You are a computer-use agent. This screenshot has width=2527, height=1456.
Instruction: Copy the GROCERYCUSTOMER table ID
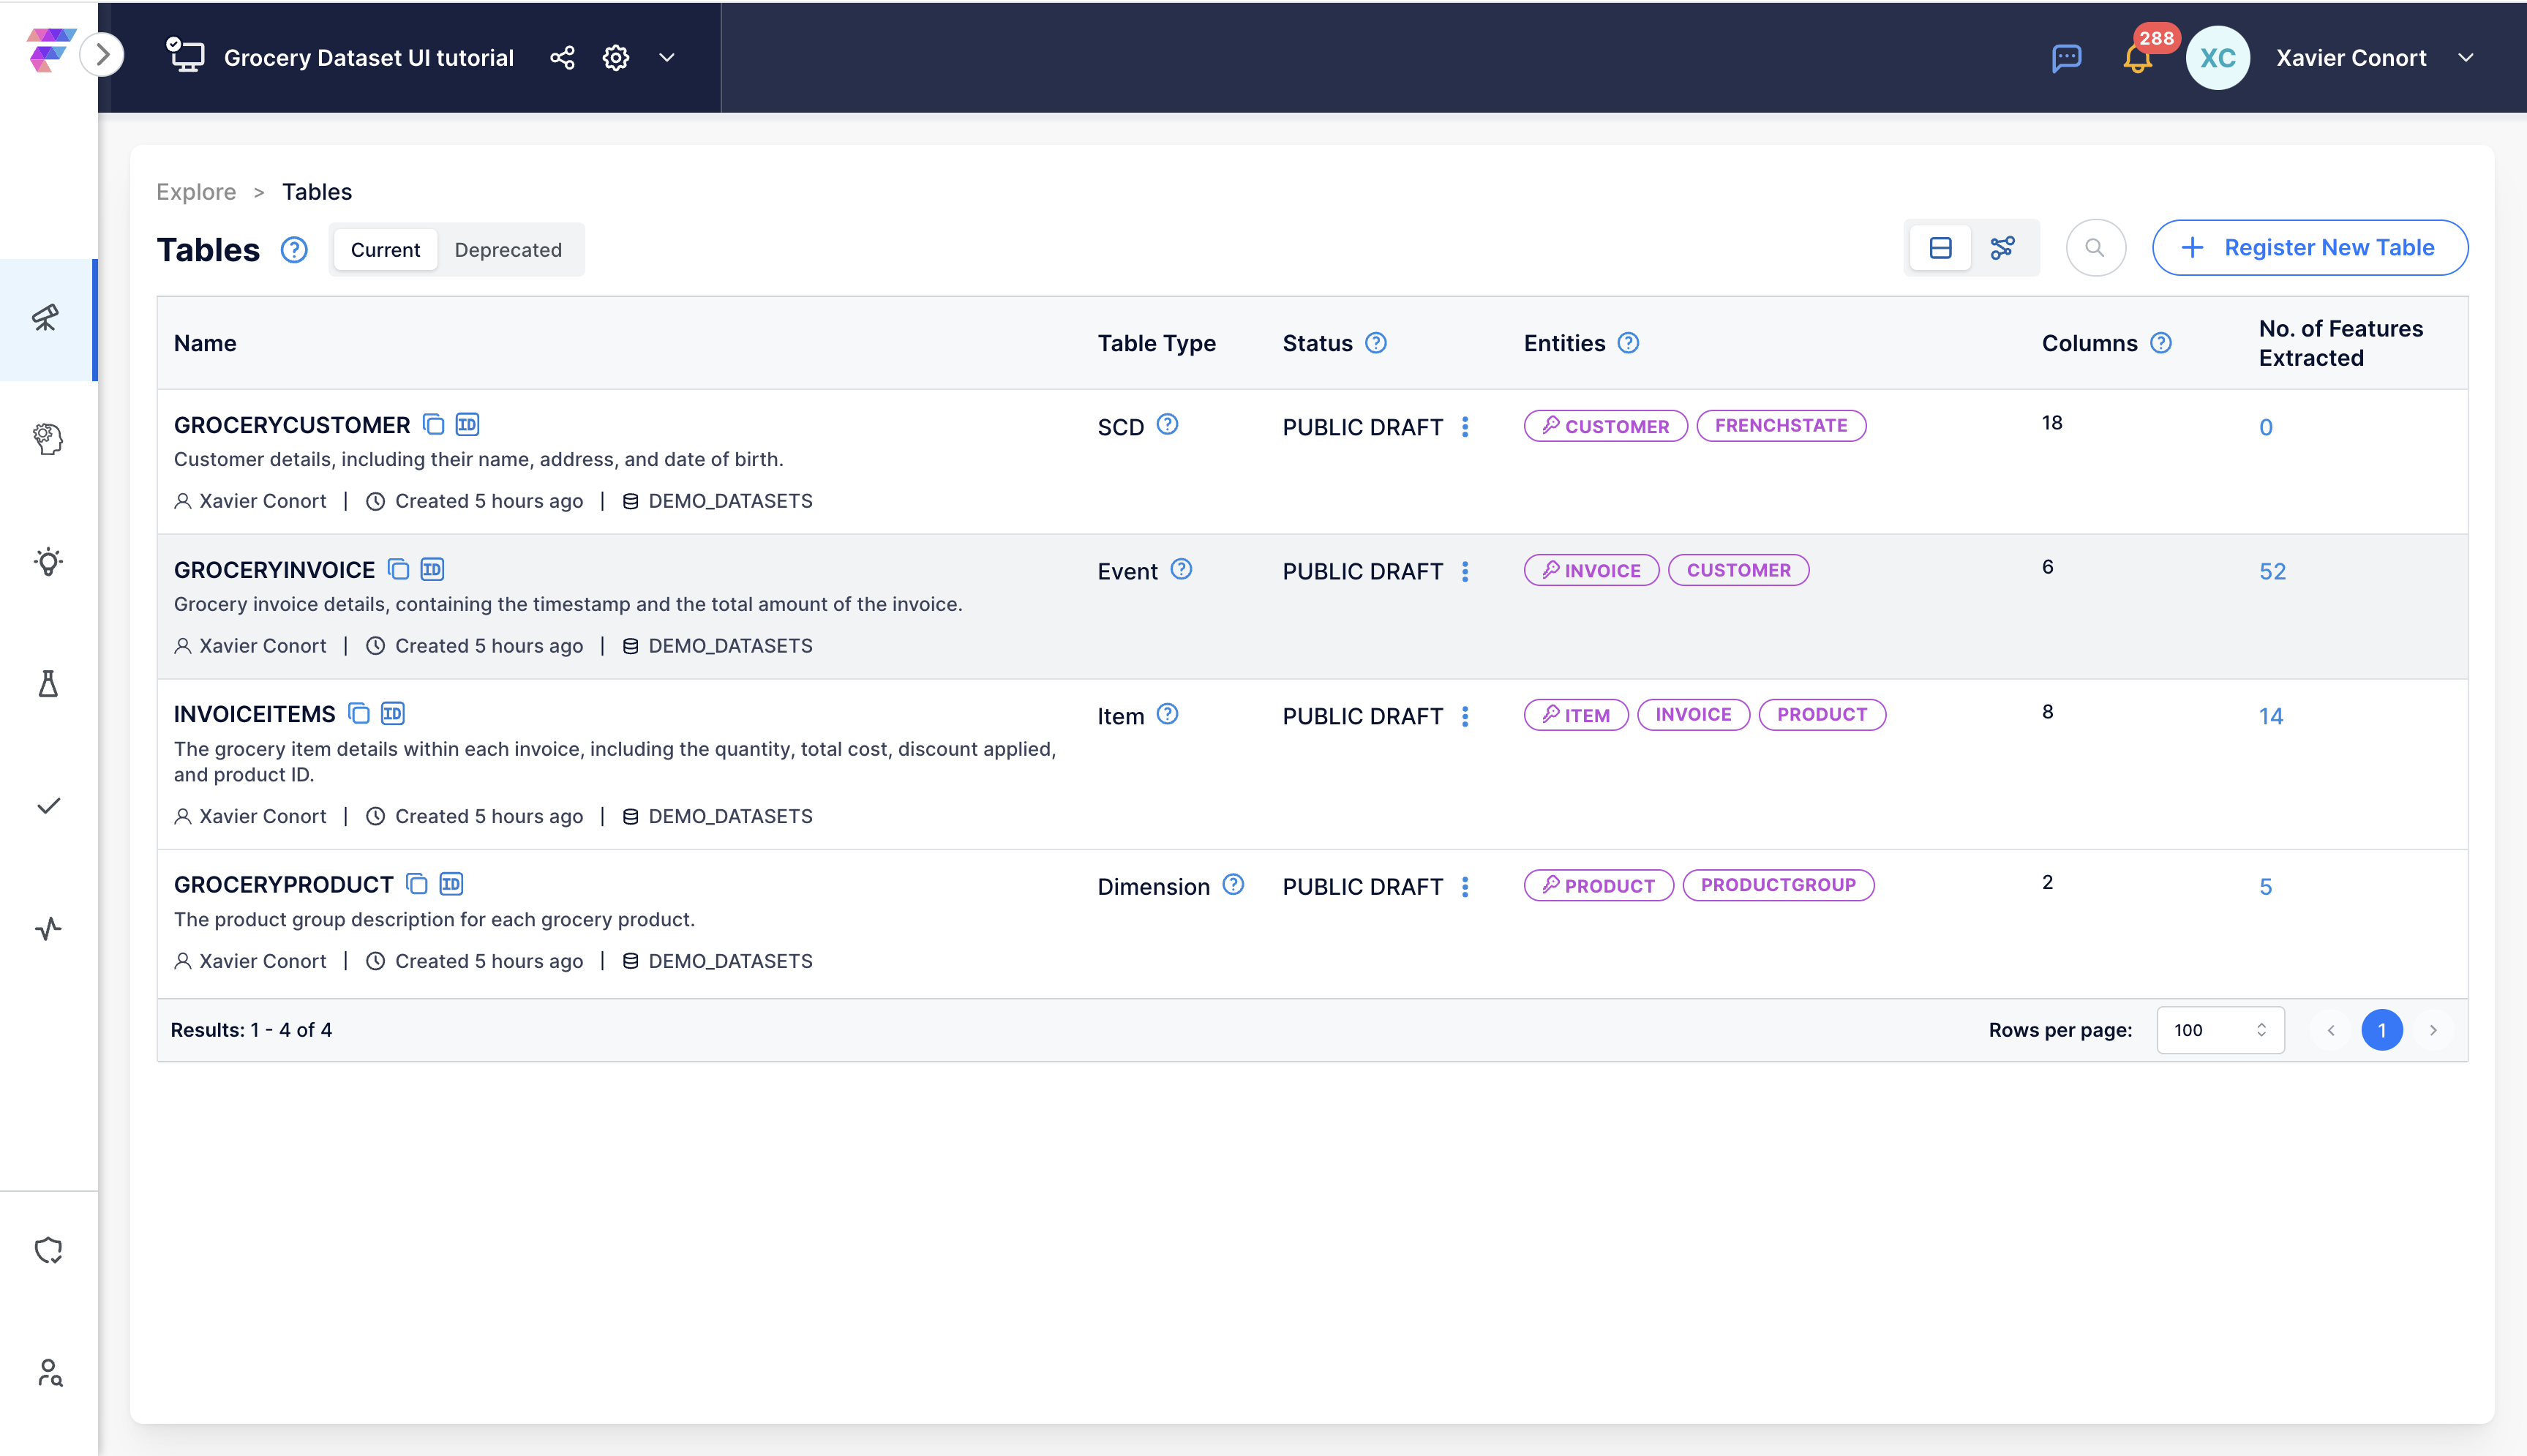[467, 424]
